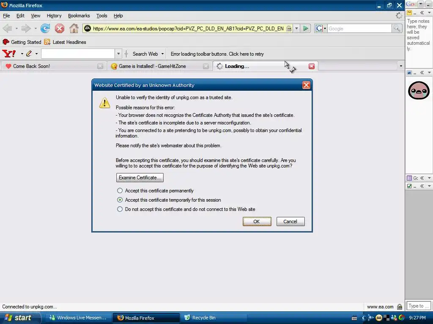The height and width of the screenshot is (324, 433).
Task: Go to the Home page icon
Action: point(74,28)
